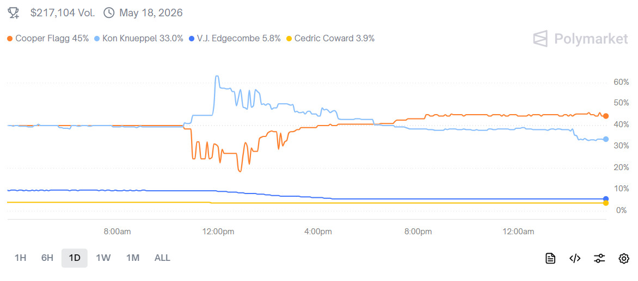This screenshot has height=281, width=638.
Task: Click the Polymarket logo
Action: 580,39
